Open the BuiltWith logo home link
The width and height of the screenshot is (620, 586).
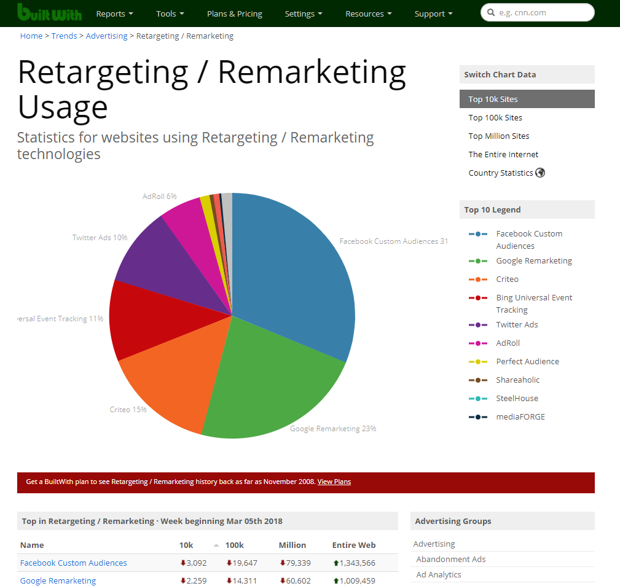[49, 12]
